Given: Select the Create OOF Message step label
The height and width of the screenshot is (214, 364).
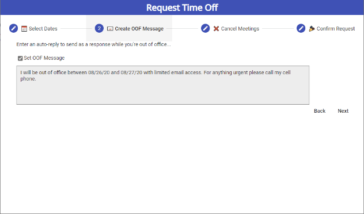Looking at the screenshot, I should click(139, 29).
